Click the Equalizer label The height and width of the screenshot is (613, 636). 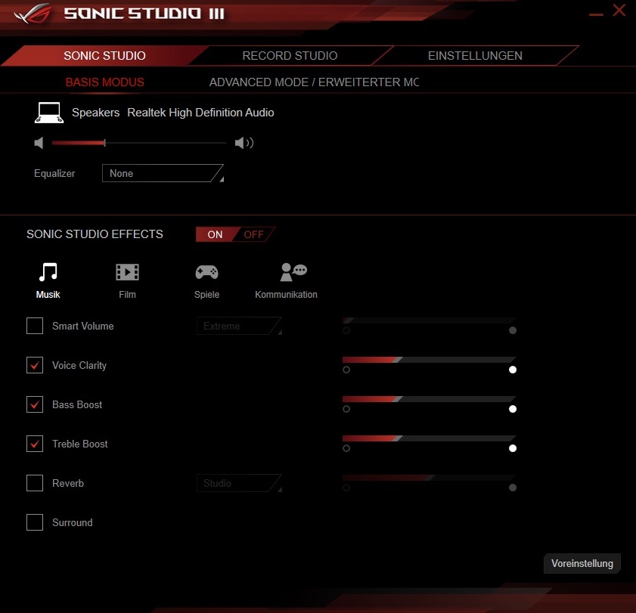coord(54,174)
